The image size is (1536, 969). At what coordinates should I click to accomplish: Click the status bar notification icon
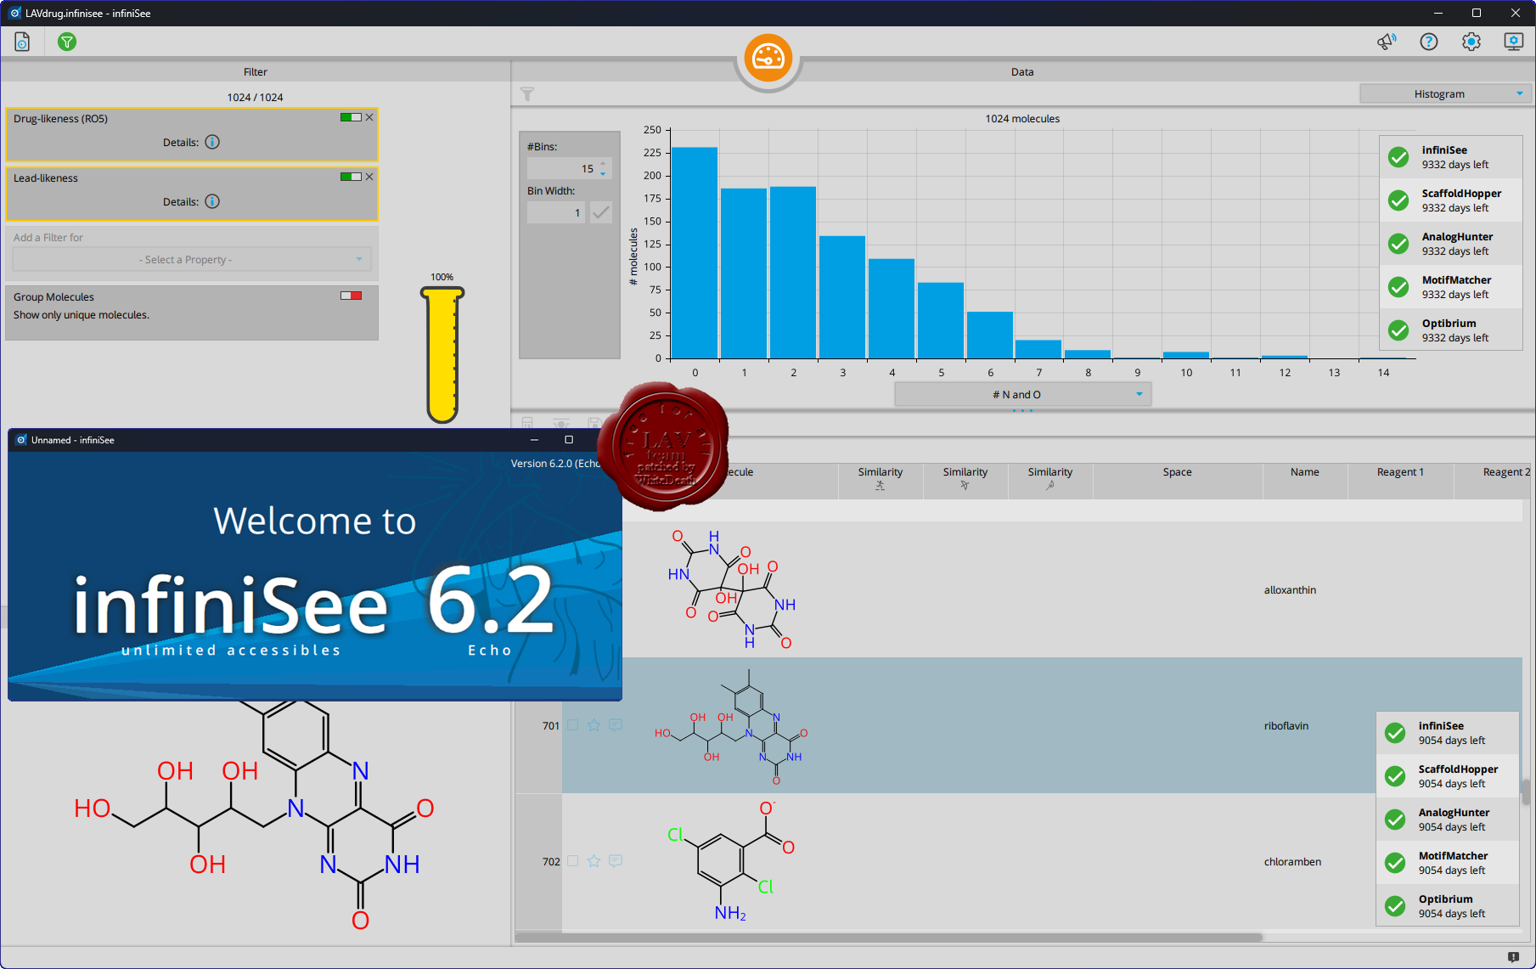tap(1513, 957)
